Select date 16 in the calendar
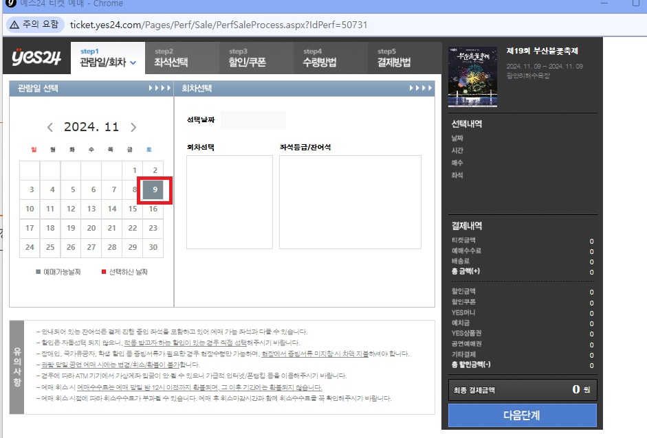 point(153,209)
